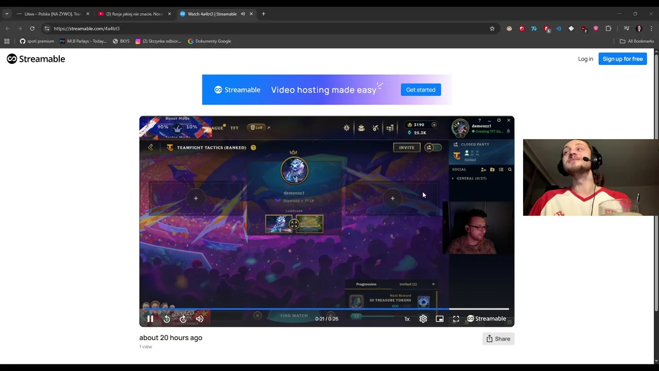Open the video player settings gear
This screenshot has height=371, width=659.
(423, 319)
